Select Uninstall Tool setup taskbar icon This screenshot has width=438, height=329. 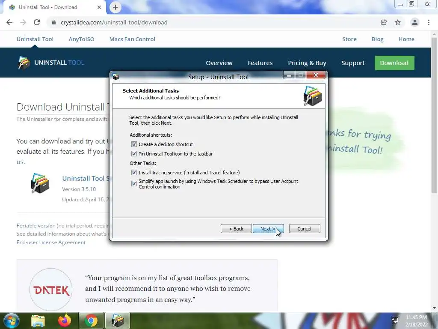[x=117, y=320]
